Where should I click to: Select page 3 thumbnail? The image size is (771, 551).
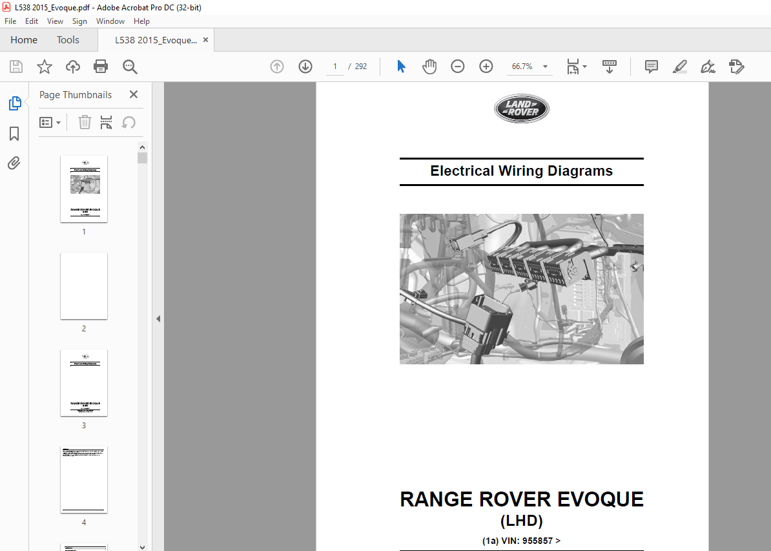[84, 383]
